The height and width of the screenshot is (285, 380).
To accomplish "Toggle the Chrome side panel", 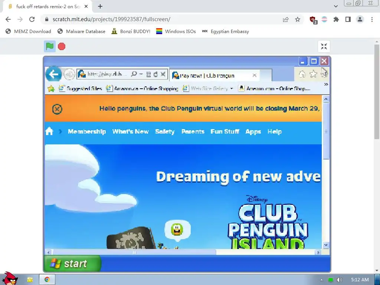I will [x=348, y=19].
